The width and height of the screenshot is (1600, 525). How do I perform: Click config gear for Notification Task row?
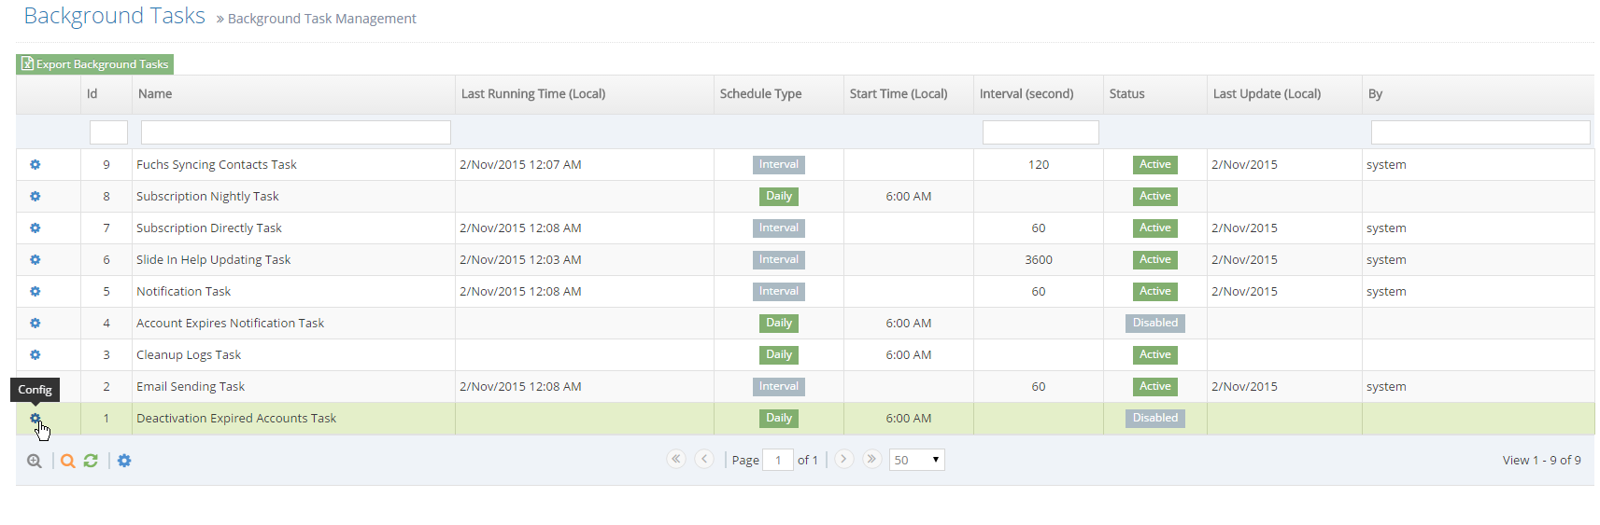[35, 292]
